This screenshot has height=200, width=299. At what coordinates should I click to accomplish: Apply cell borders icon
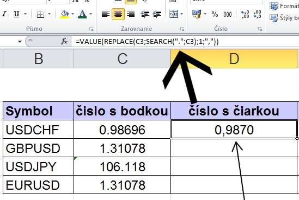click(x=40, y=14)
